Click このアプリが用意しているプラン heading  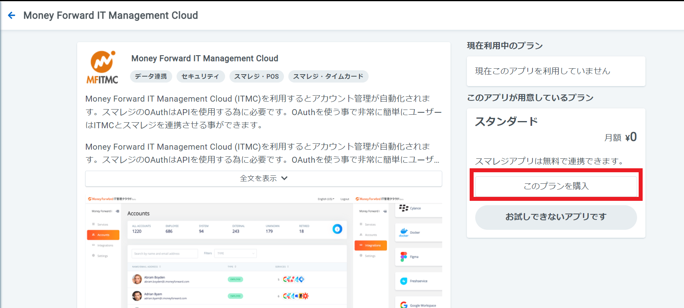(x=530, y=98)
